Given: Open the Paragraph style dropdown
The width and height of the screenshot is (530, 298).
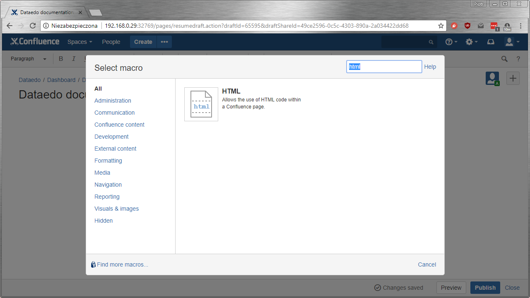Looking at the screenshot, I should pyautogui.click(x=28, y=59).
